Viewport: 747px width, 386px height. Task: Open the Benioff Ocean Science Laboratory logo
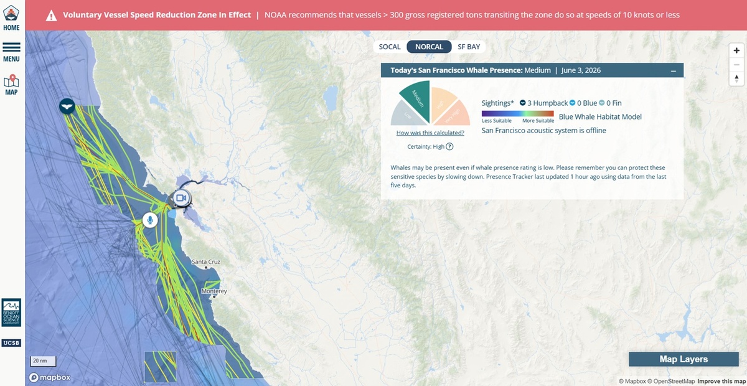[11, 313]
